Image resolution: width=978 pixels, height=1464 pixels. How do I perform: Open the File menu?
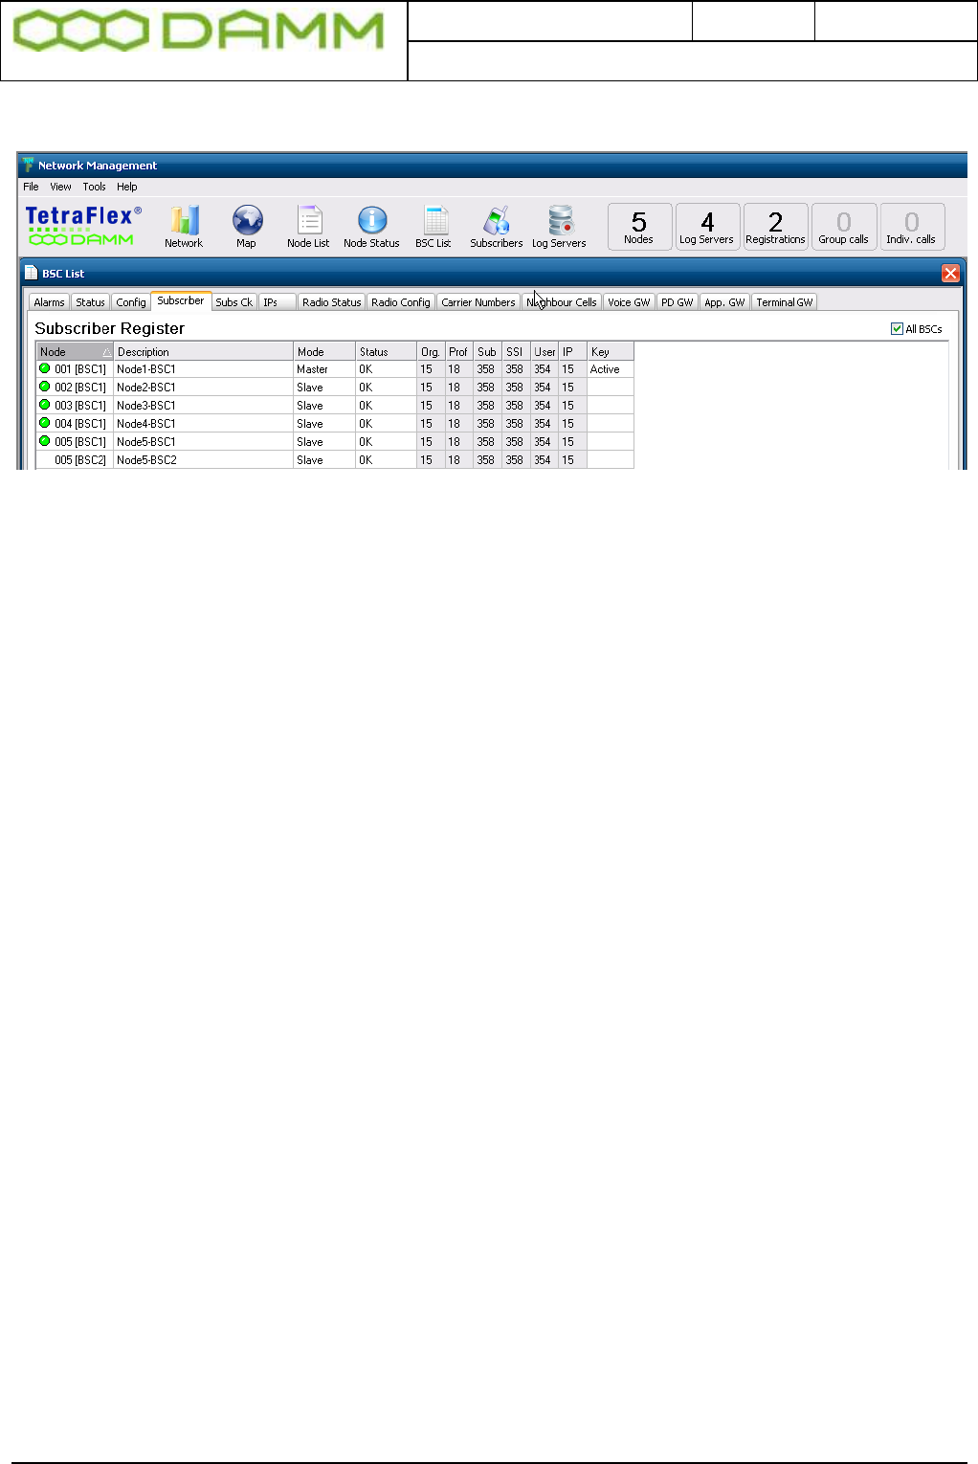click(x=31, y=187)
